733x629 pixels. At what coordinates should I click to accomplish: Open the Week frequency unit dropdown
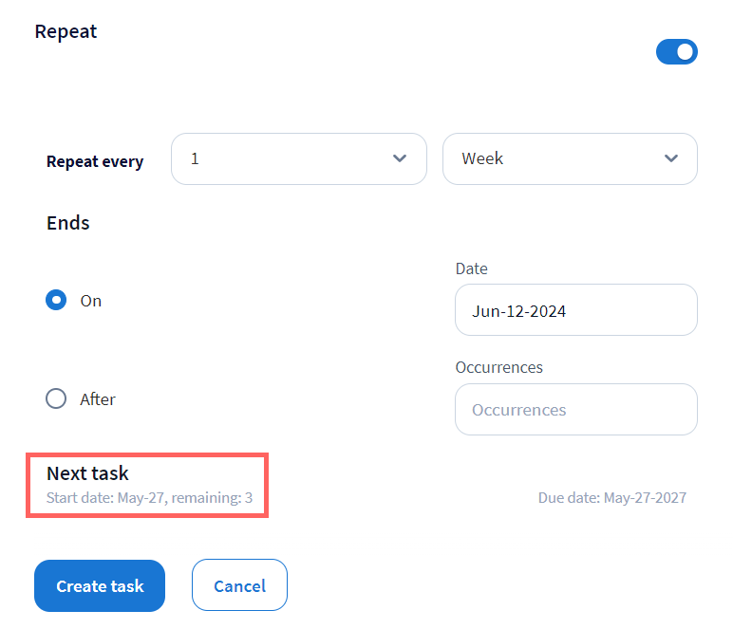point(569,158)
